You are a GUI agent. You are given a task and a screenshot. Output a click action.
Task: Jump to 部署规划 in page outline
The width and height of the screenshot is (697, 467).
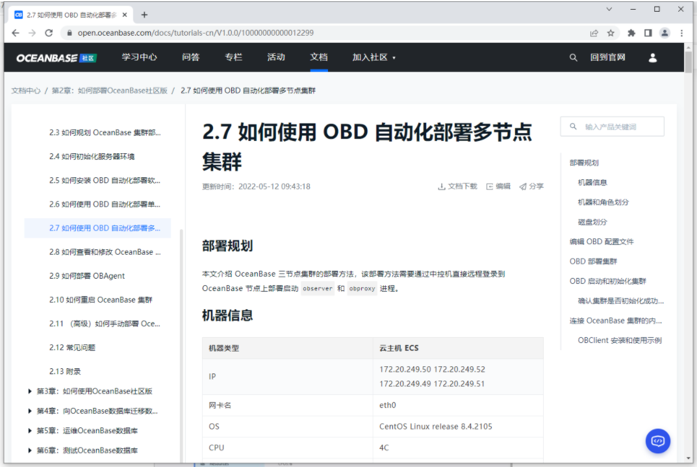tap(584, 162)
